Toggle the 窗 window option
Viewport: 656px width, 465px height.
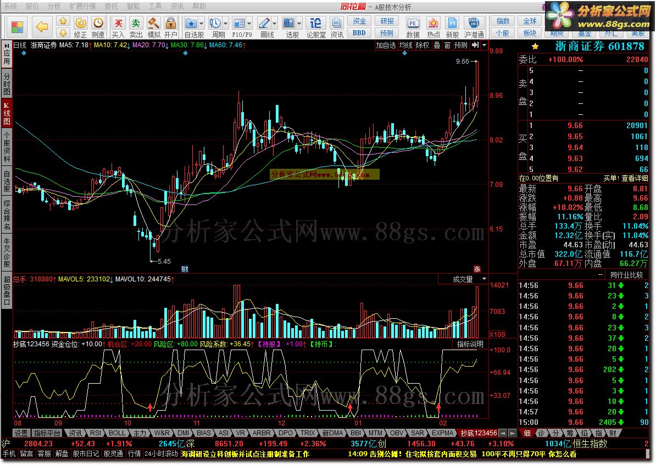tap(447, 45)
